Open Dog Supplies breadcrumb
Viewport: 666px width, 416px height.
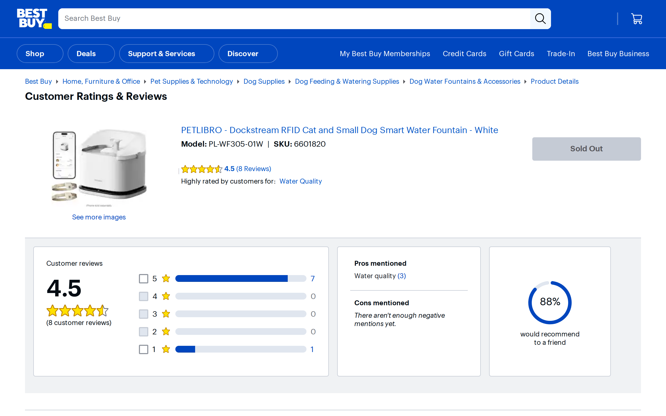point(264,81)
